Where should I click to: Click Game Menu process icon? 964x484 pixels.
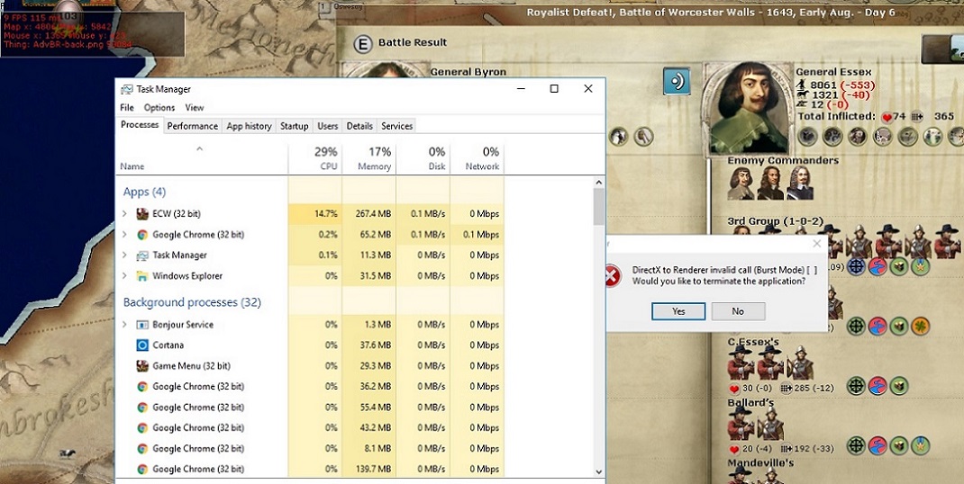[142, 366]
